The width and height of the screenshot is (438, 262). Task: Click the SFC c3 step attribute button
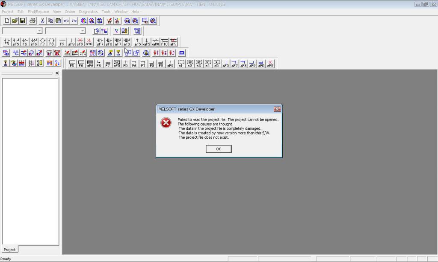(199, 64)
